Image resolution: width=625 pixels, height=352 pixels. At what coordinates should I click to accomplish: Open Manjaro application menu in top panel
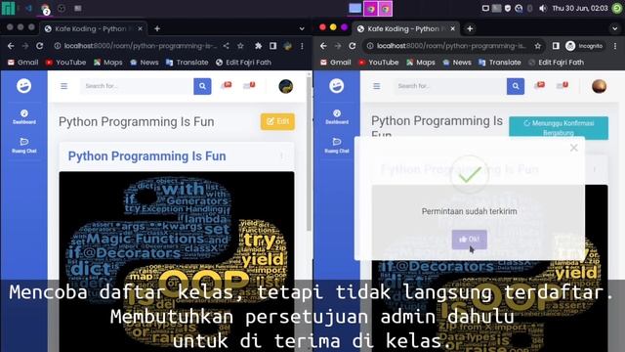(x=8, y=8)
